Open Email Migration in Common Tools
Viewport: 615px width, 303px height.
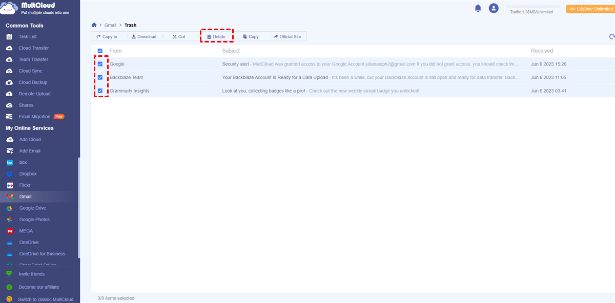tap(34, 117)
